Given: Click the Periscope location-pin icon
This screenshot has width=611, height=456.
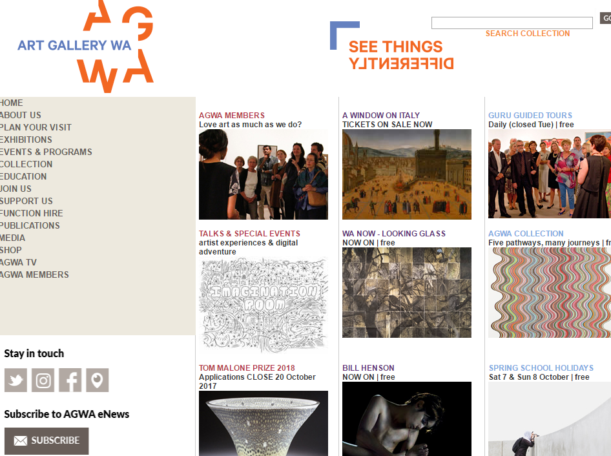Looking at the screenshot, I should 98,380.
